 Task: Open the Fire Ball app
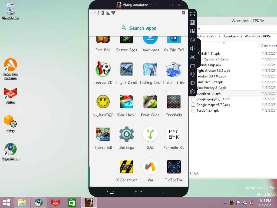(x=103, y=40)
